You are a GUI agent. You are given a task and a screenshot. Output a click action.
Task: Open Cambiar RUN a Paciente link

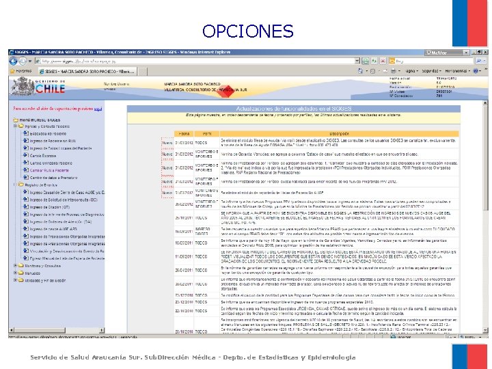[49, 170]
